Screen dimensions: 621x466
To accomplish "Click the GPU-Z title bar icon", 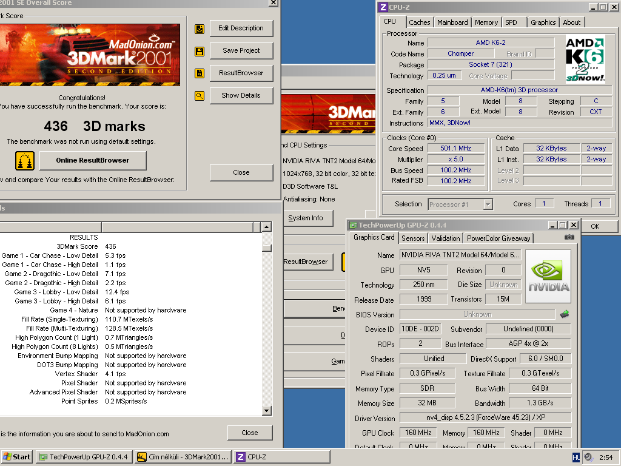I will 352,225.
